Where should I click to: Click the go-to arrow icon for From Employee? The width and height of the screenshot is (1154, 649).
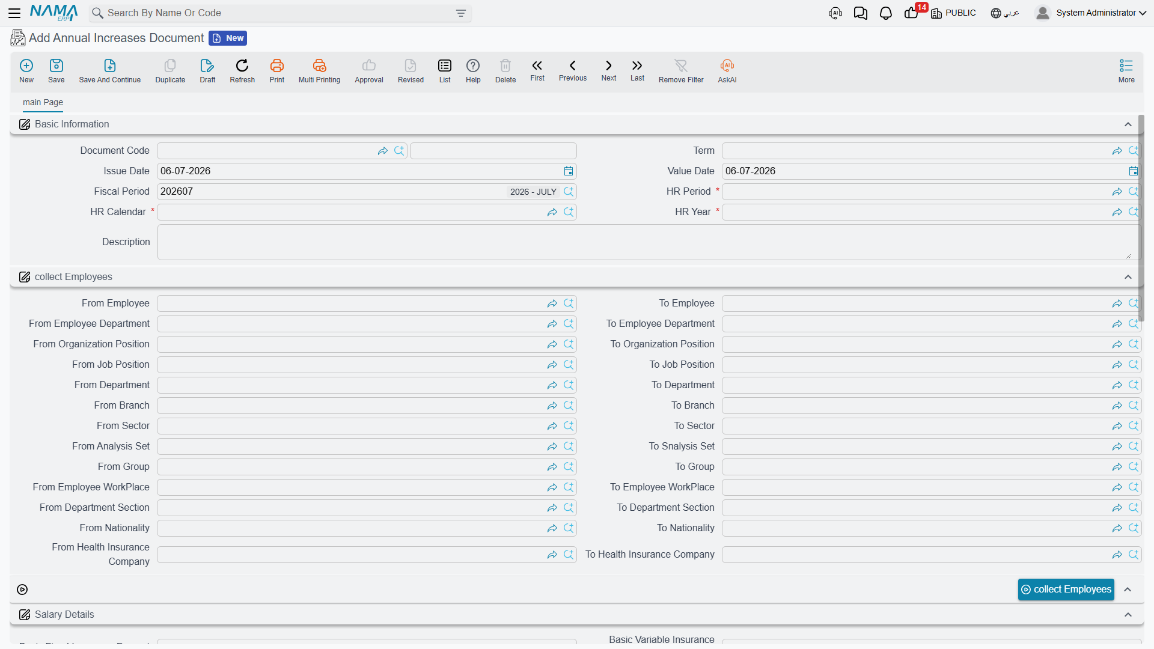coord(552,304)
